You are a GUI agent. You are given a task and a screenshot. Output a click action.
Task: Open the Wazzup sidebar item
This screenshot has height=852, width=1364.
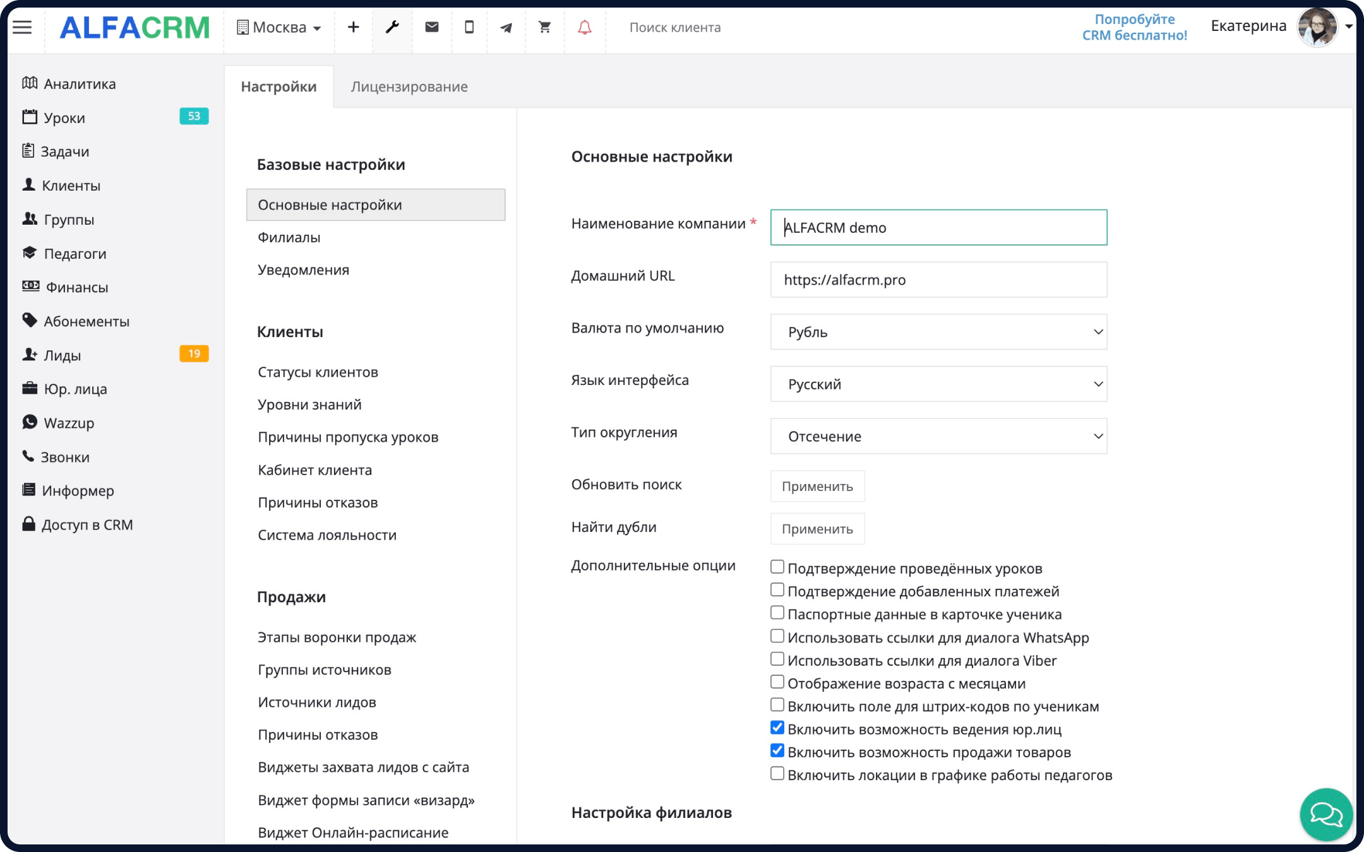(x=69, y=423)
